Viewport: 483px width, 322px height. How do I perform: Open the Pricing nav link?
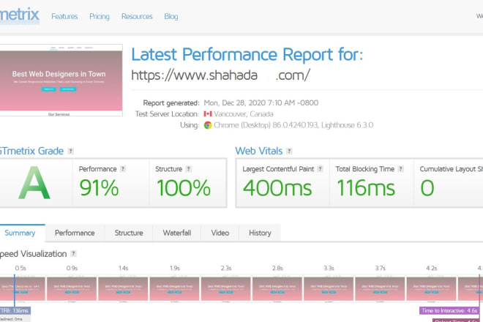coord(100,16)
